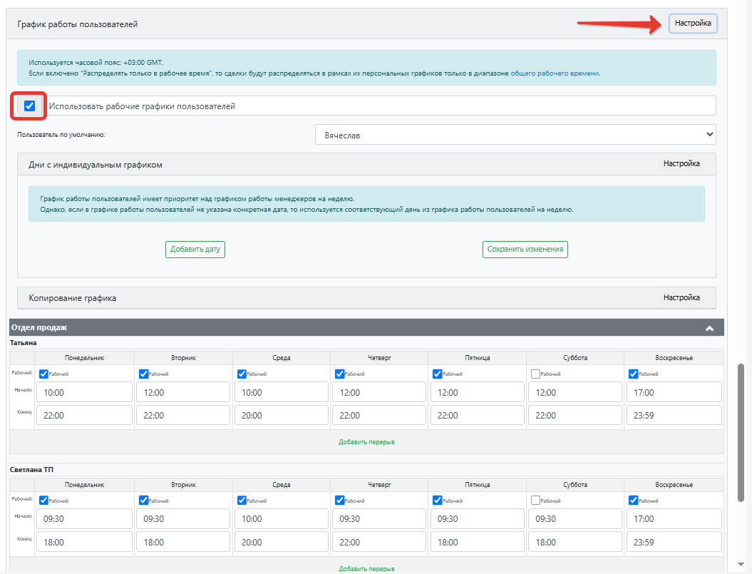Viewport: 752px width, 574px height.
Task: Click the Сохранить изменения button
Action: [x=525, y=249]
